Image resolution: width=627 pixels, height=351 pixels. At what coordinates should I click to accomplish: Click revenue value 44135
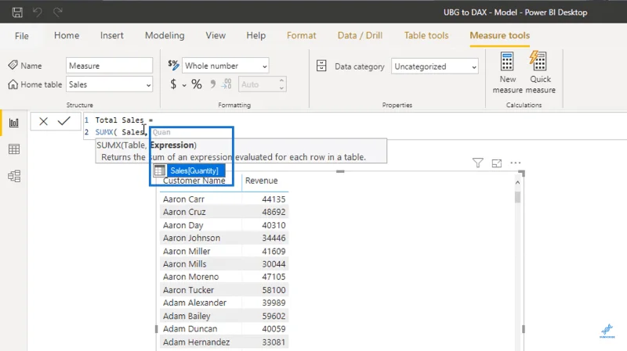tap(274, 199)
